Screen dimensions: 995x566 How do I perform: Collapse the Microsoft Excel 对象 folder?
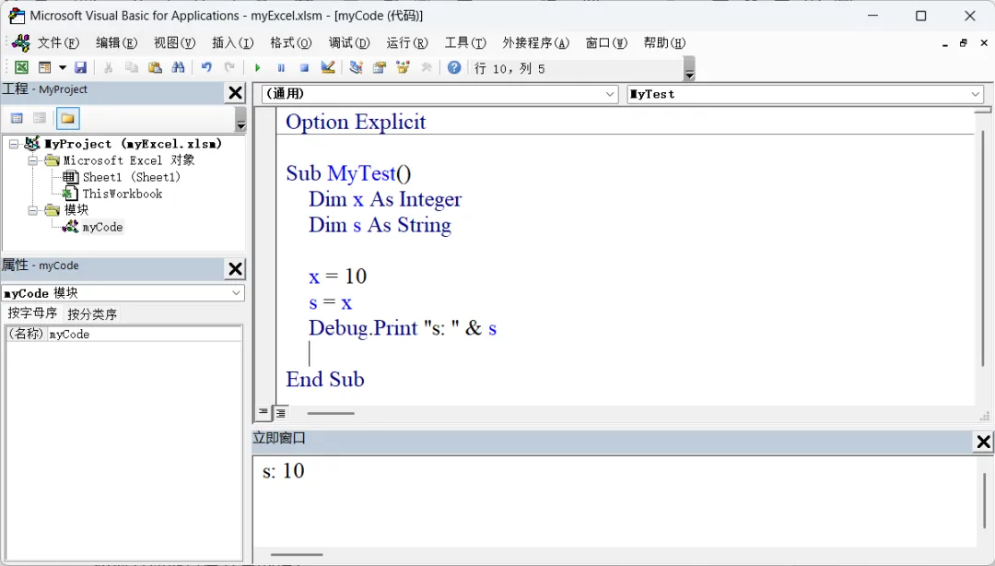click(33, 160)
